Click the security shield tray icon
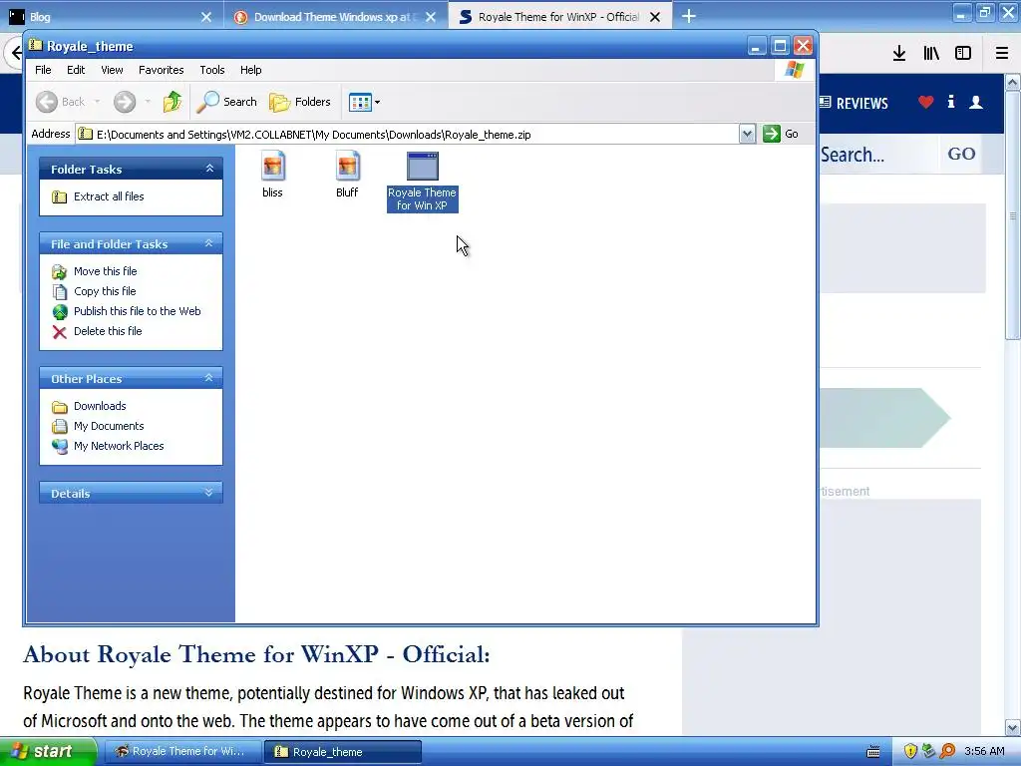The image size is (1021, 766). [x=910, y=752]
